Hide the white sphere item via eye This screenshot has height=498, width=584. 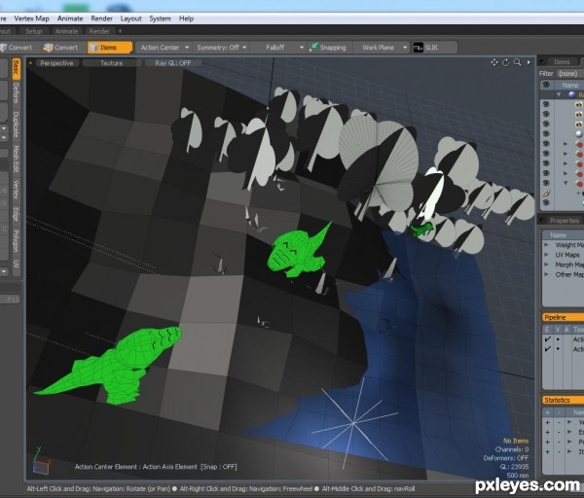click(x=546, y=133)
